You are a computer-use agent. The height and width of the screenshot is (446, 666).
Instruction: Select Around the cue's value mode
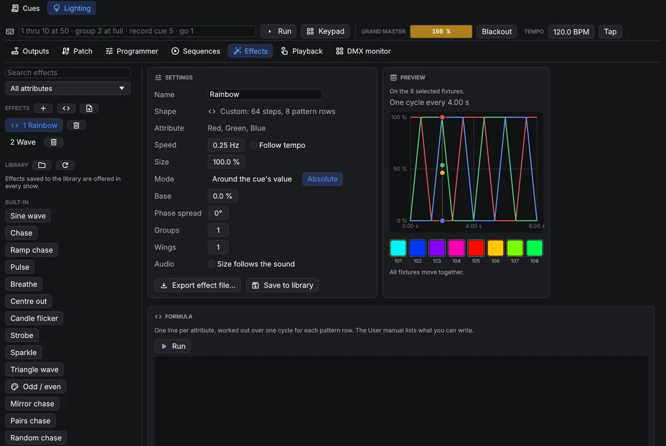click(x=252, y=179)
